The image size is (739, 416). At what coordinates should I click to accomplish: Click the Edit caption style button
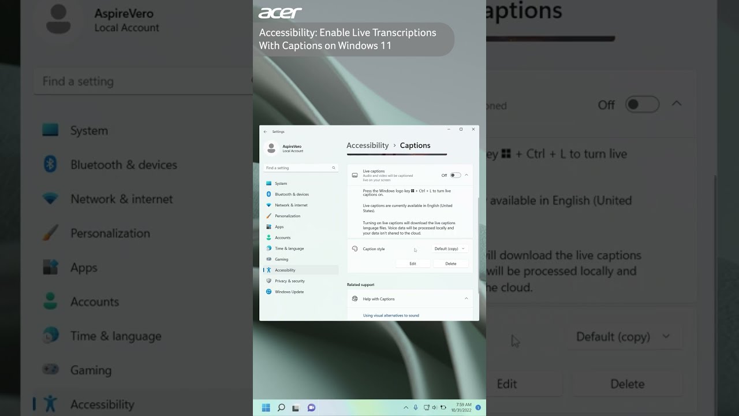pyautogui.click(x=413, y=263)
